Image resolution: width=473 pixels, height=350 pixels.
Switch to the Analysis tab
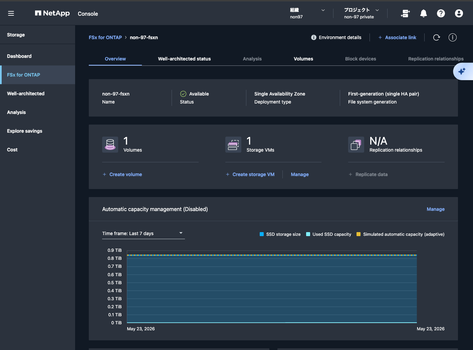[x=252, y=59]
